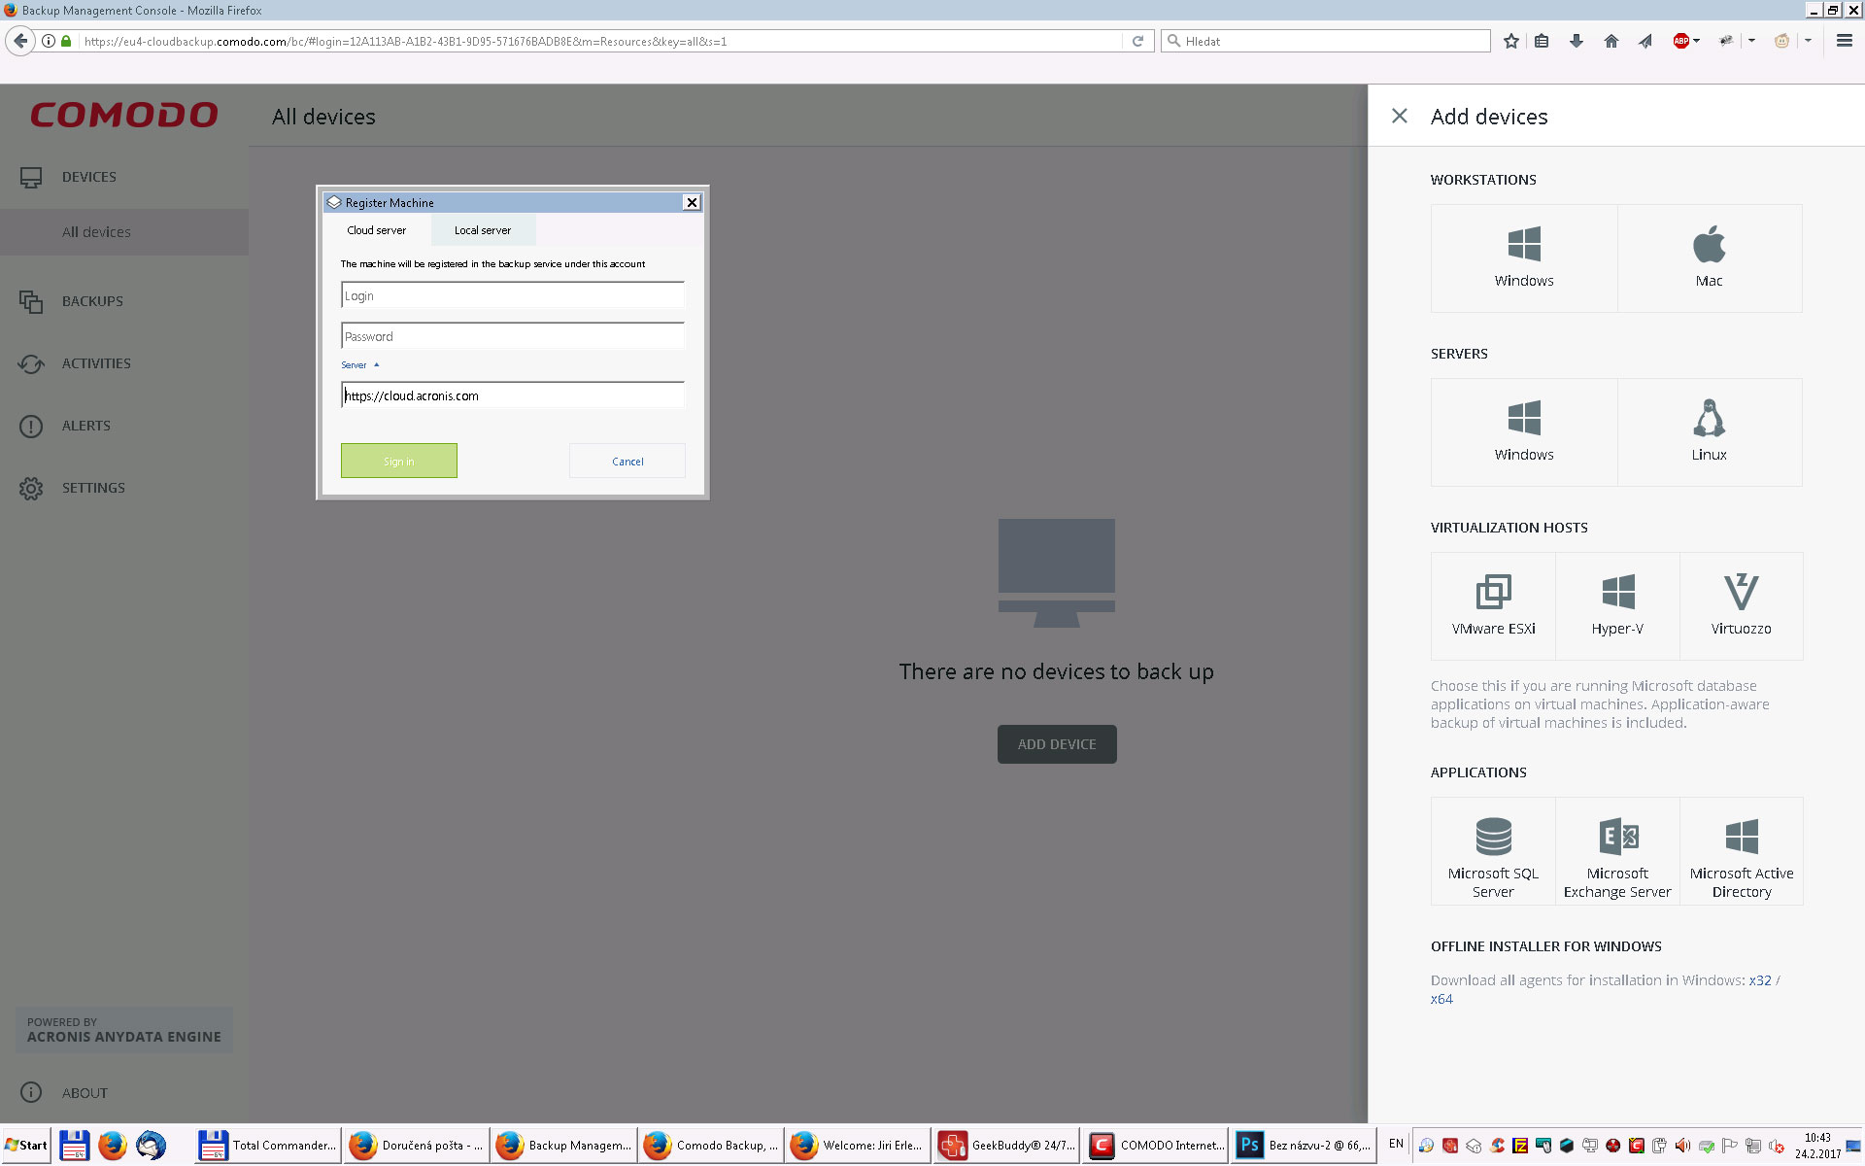Close the Add devices panel
Image resolution: width=1865 pixels, height=1166 pixels.
pyautogui.click(x=1400, y=117)
